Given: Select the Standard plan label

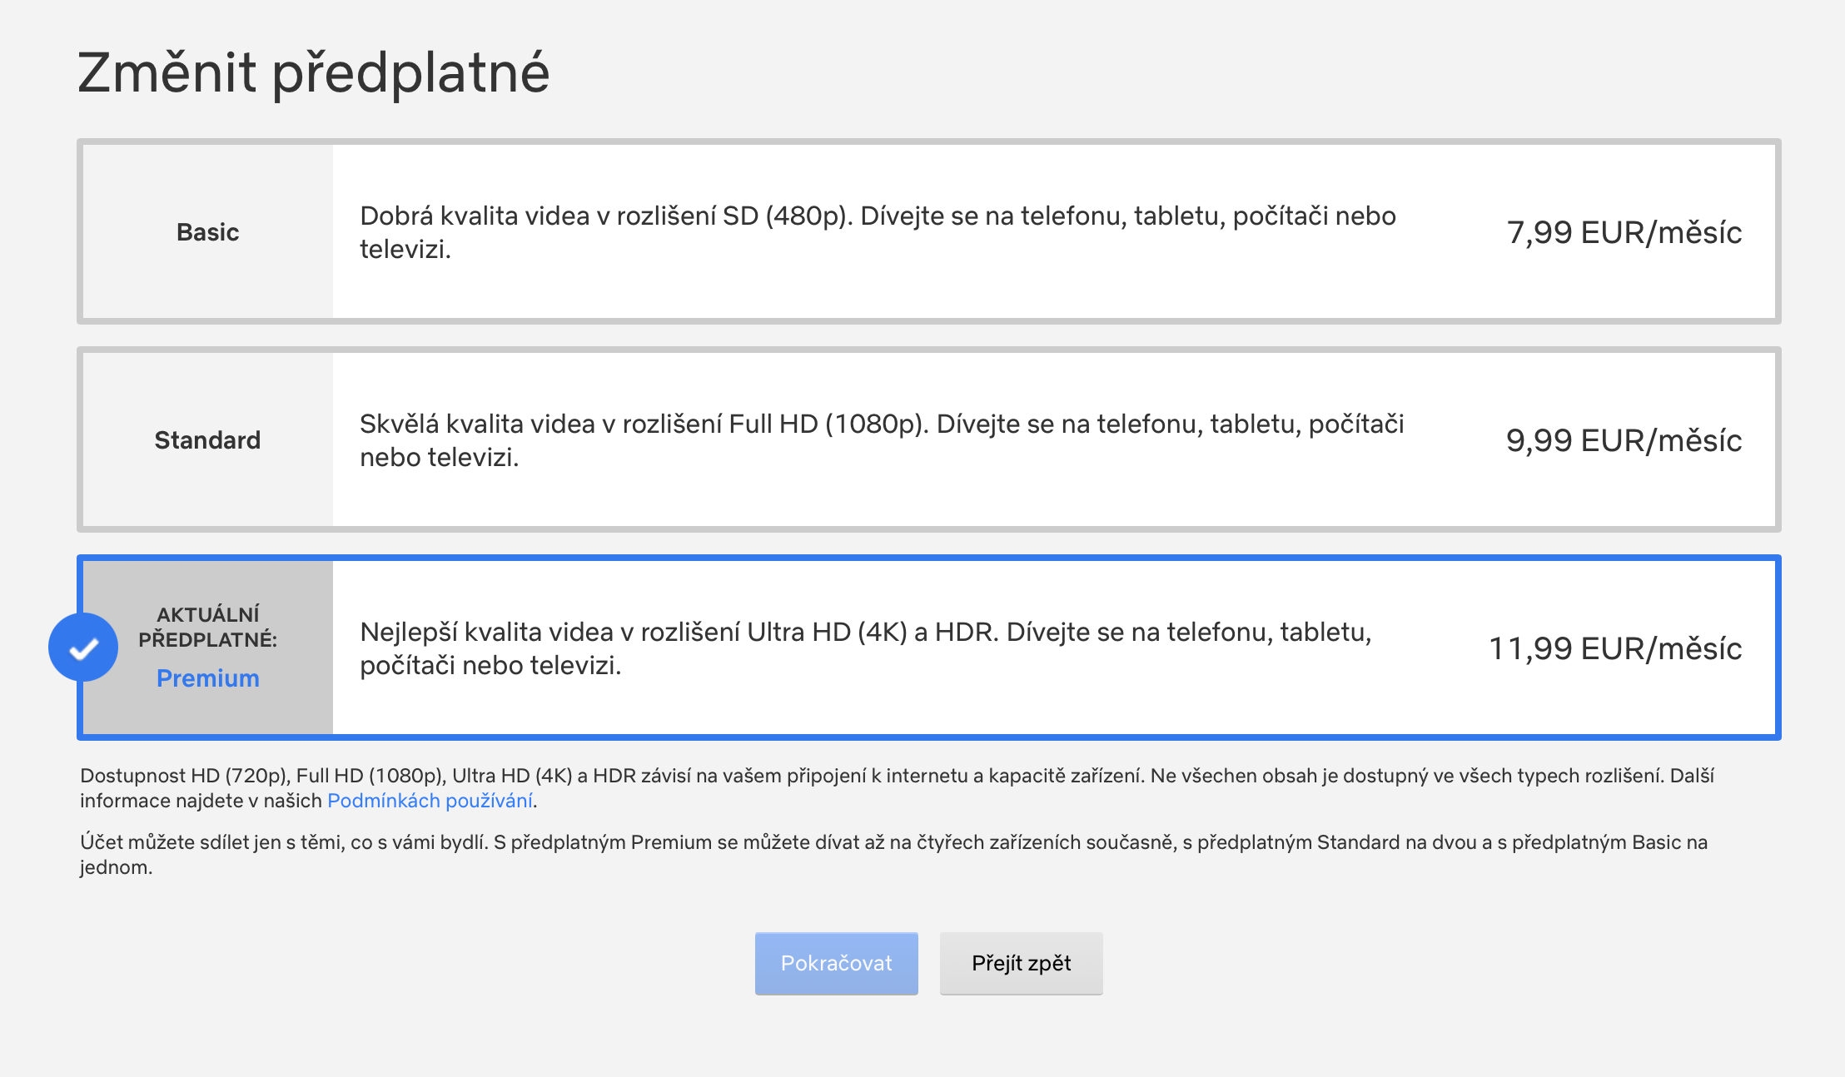Looking at the screenshot, I should (207, 440).
